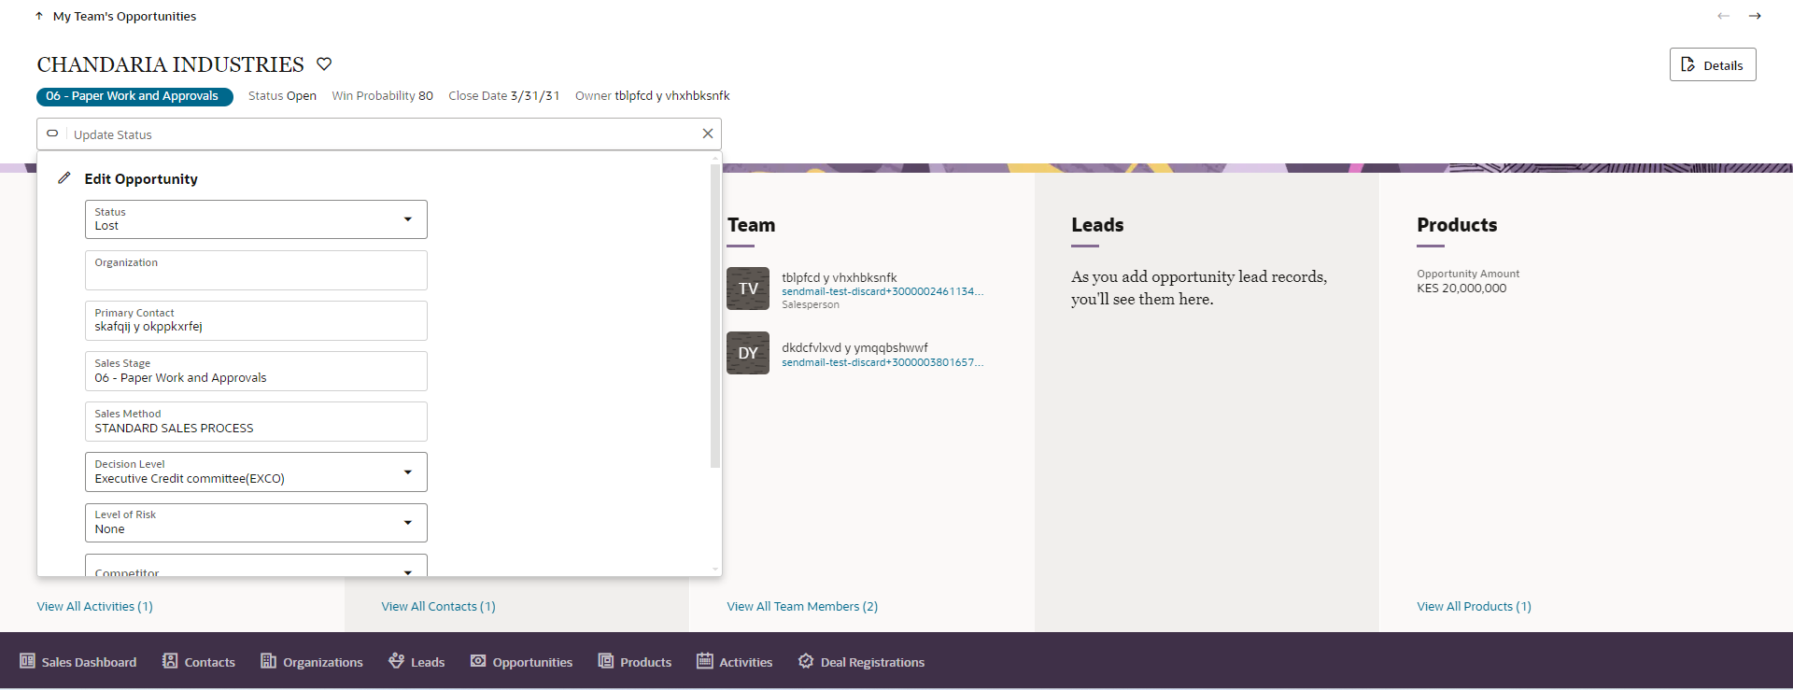Open the Status dropdown showing Lost

click(256, 219)
